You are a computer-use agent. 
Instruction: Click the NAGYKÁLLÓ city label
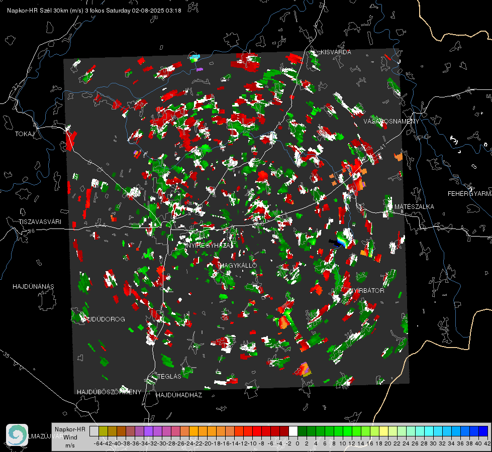pos(239,265)
